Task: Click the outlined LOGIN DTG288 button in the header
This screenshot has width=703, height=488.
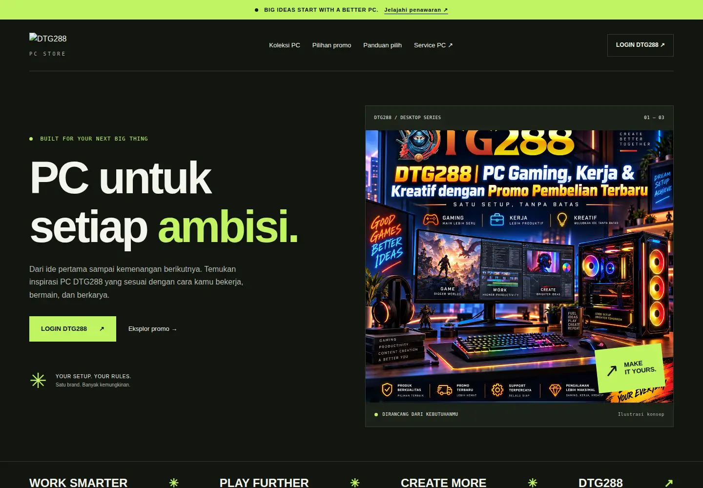Action: 640,45
